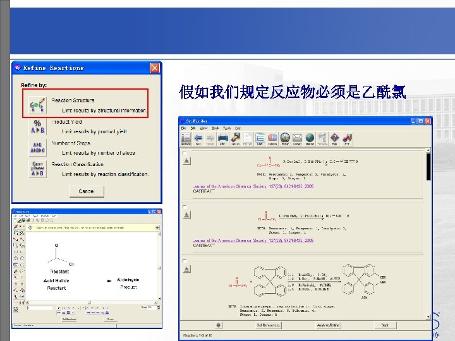The width and height of the screenshot is (455, 341).
Task: Select the pencil draw tool in structure editor
Action: pyautogui.click(x=16, y=227)
